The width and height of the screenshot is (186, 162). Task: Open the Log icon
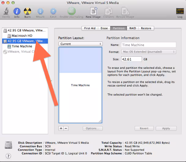(180, 11)
